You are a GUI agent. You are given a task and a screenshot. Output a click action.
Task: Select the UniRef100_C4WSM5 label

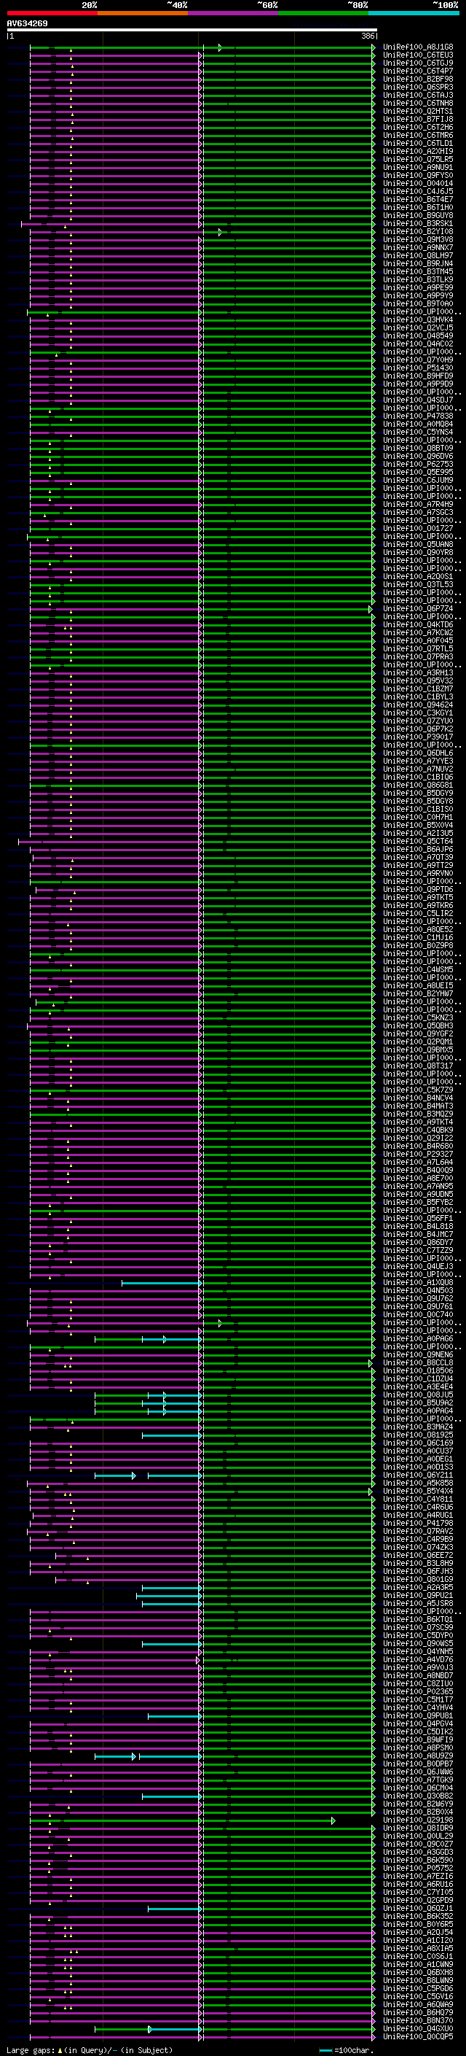pyautogui.click(x=418, y=970)
